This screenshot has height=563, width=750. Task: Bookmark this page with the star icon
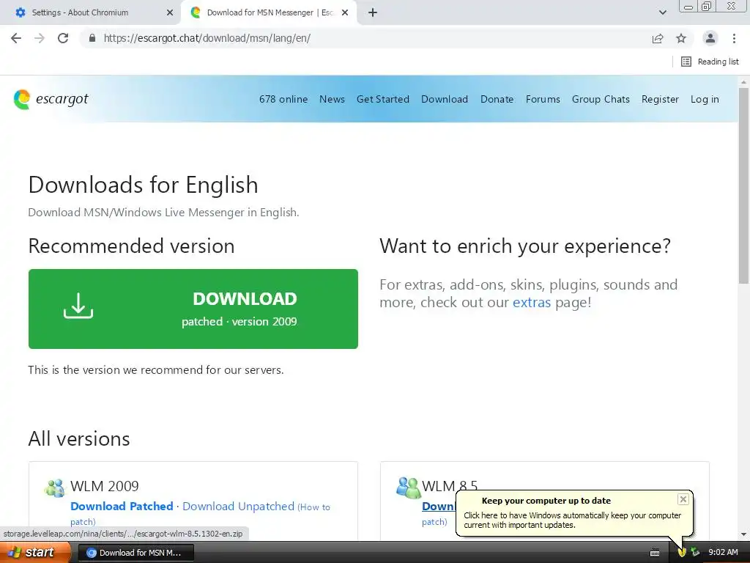(x=681, y=38)
